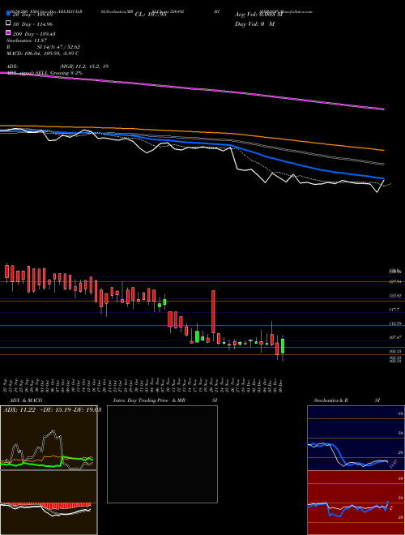Screen dimensions: 405x535
Task: Click the 112.59 price axis label
Action: tap(396, 323)
